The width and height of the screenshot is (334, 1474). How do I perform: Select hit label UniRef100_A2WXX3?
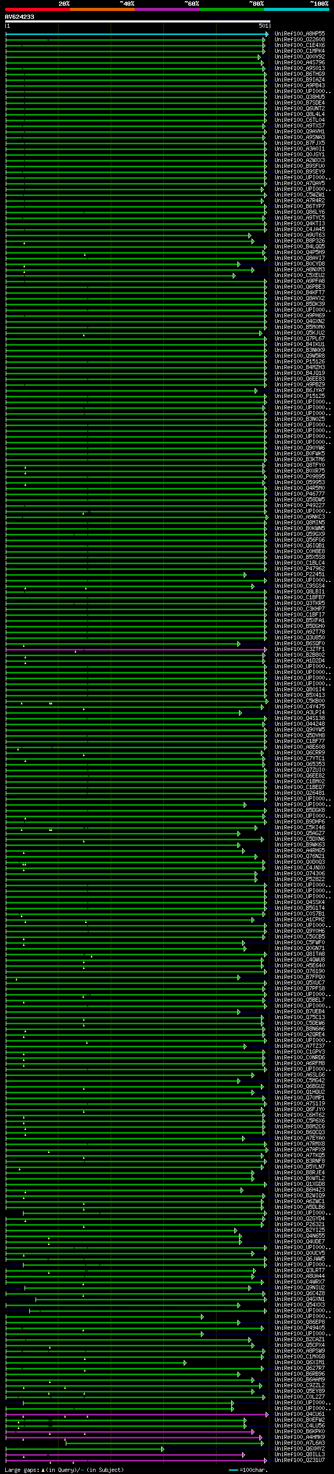[300, 160]
